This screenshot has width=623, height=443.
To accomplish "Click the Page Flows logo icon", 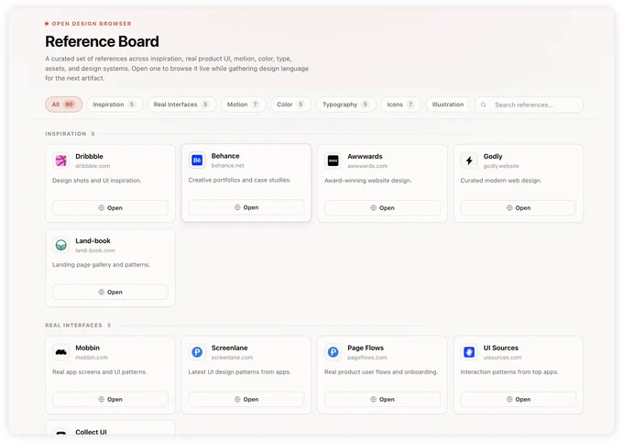I will click(333, 352).
